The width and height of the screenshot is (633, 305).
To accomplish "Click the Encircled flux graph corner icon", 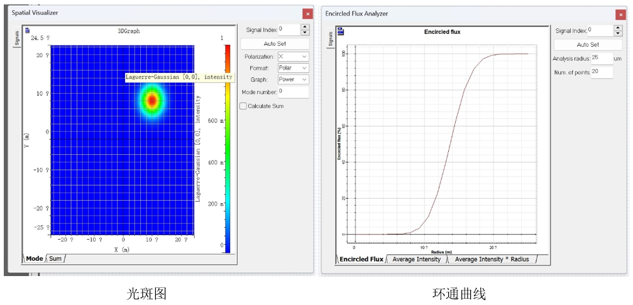I will pos(341,31).
